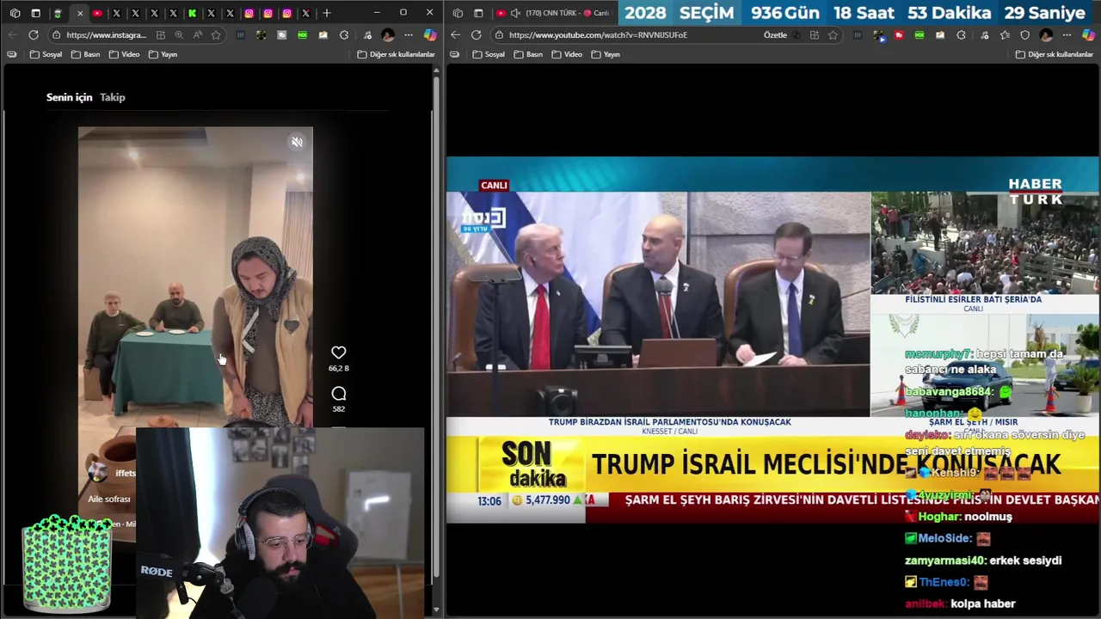
Task: Click the iffets username on reel
Action: [x=126, y=473]
